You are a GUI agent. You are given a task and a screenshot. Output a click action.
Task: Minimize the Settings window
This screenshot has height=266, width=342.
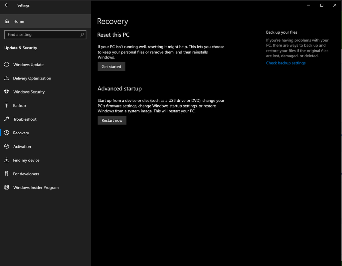(309, 5)
